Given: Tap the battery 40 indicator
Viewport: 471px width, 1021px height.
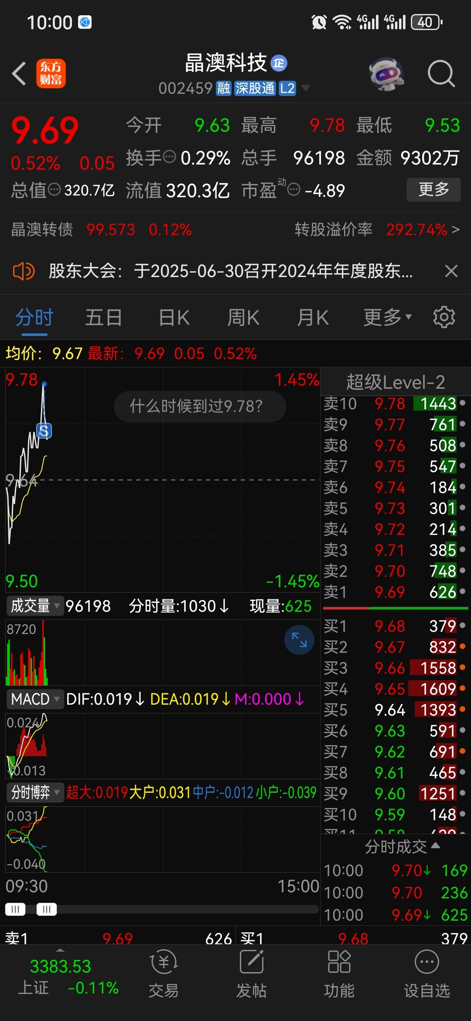Looking at the screenshot, I should [x=427, y=22].
